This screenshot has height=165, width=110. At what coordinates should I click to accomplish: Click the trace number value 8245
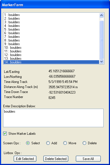click(52, 98)
